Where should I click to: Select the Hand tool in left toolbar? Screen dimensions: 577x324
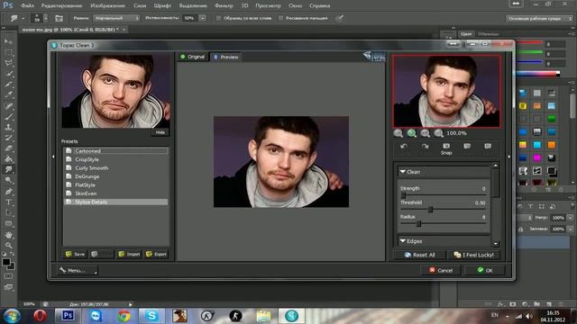tap(8, 234)
